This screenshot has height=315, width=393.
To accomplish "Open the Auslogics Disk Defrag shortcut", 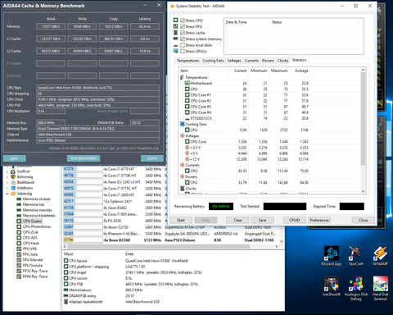I will click(x=356, y=288).
